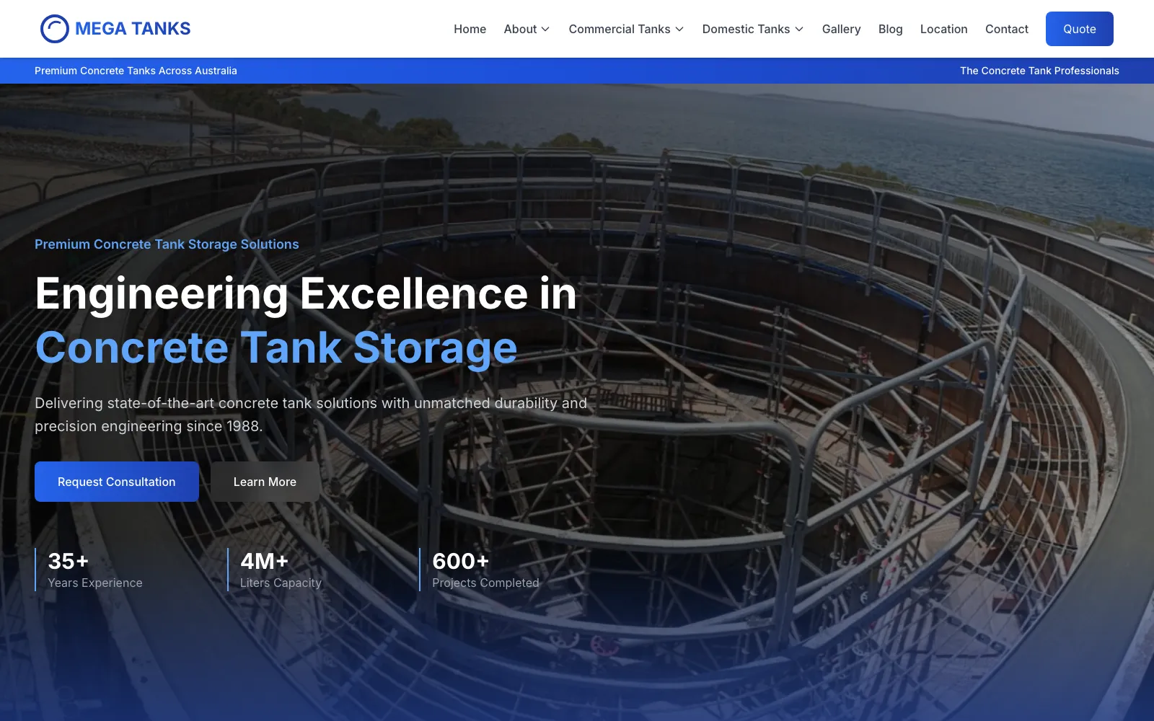Click the '4M+' statistic

tap(264, 561)
